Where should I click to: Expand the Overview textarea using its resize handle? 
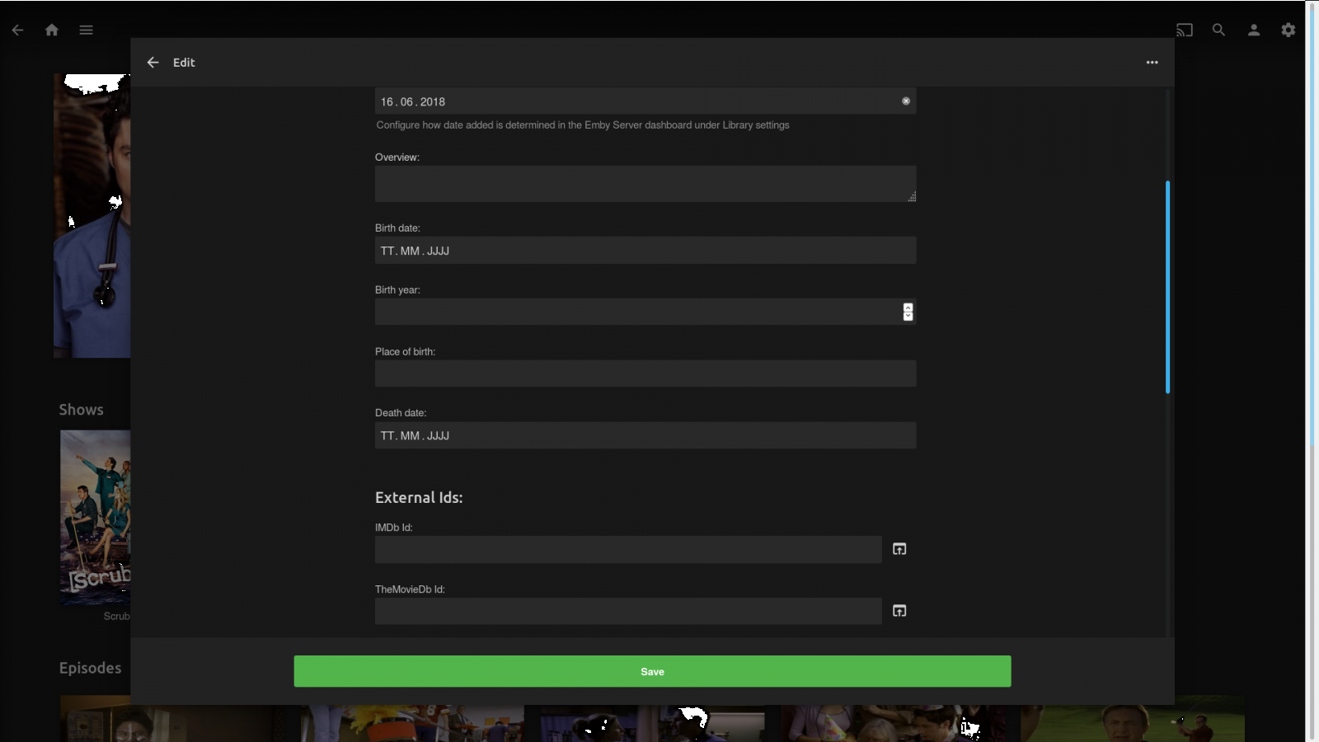912,196
